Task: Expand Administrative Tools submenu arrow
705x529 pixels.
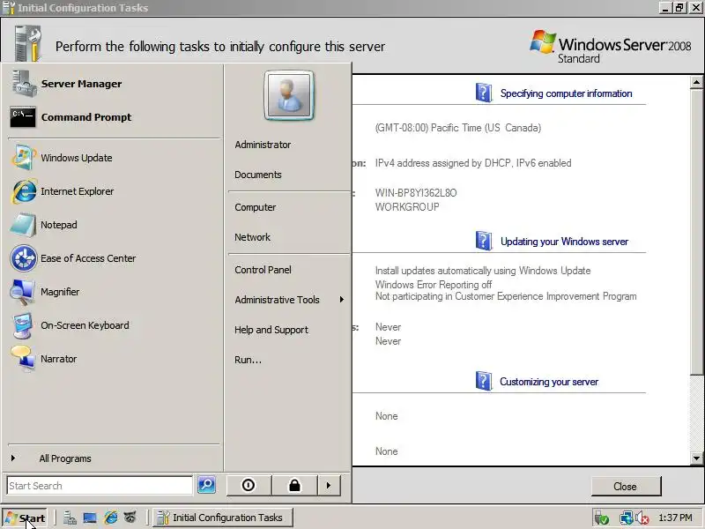Action: pyautogui.click(x=342, y=300)
